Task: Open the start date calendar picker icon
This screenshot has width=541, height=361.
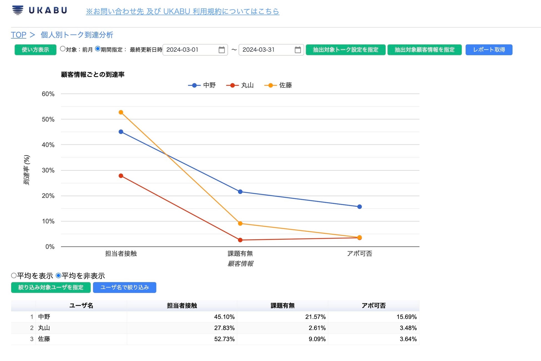Action: tap(221, 50)
